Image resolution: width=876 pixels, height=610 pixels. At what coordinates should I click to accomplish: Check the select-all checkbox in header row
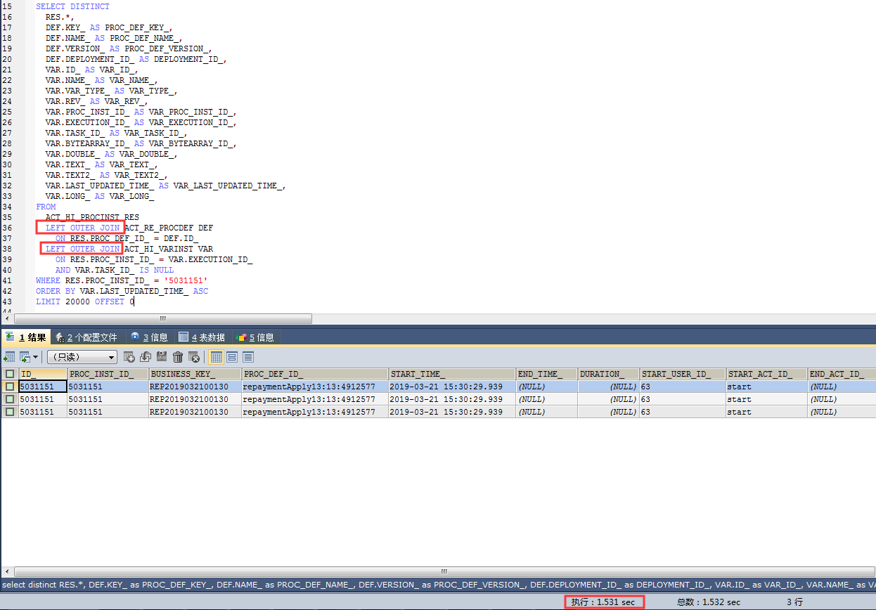click(x=9, y=373)
